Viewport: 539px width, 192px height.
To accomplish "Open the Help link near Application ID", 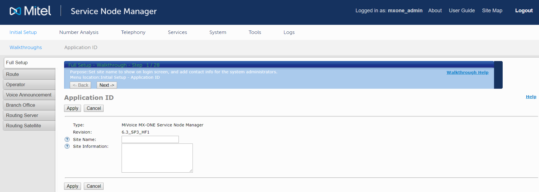I will tap(531, 97).
